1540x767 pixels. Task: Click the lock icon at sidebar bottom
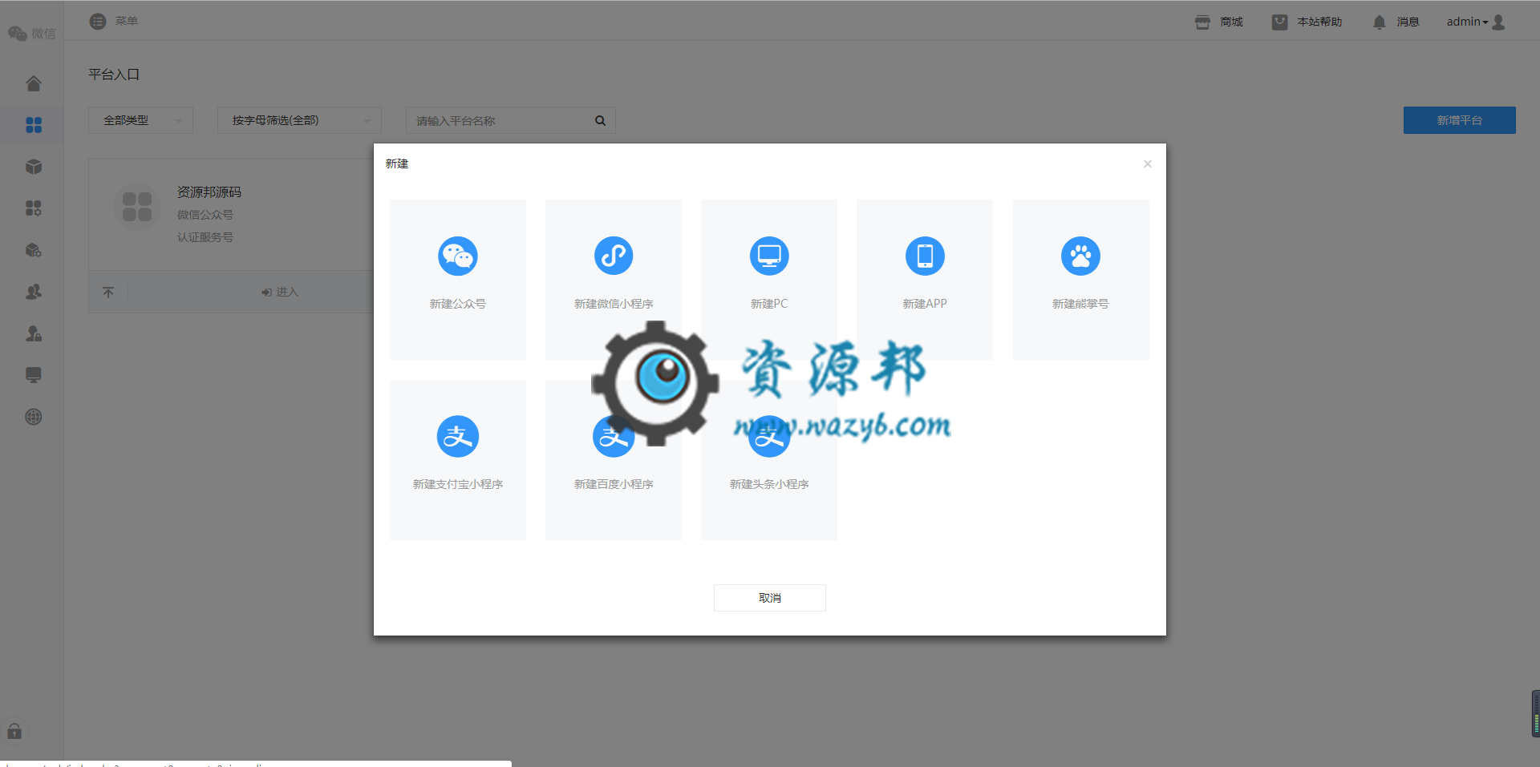coord(14,731)
